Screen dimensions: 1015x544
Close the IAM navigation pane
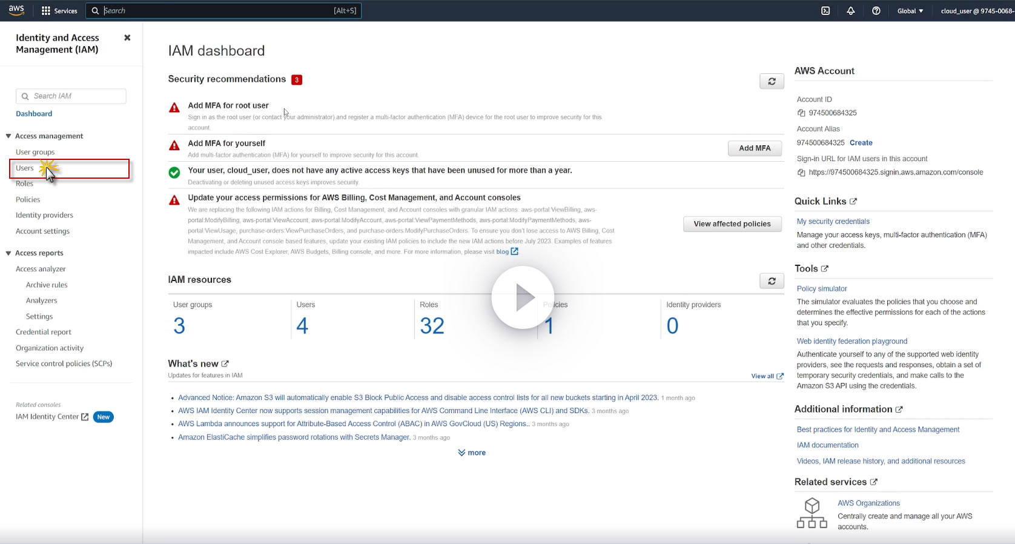point(127,38)
